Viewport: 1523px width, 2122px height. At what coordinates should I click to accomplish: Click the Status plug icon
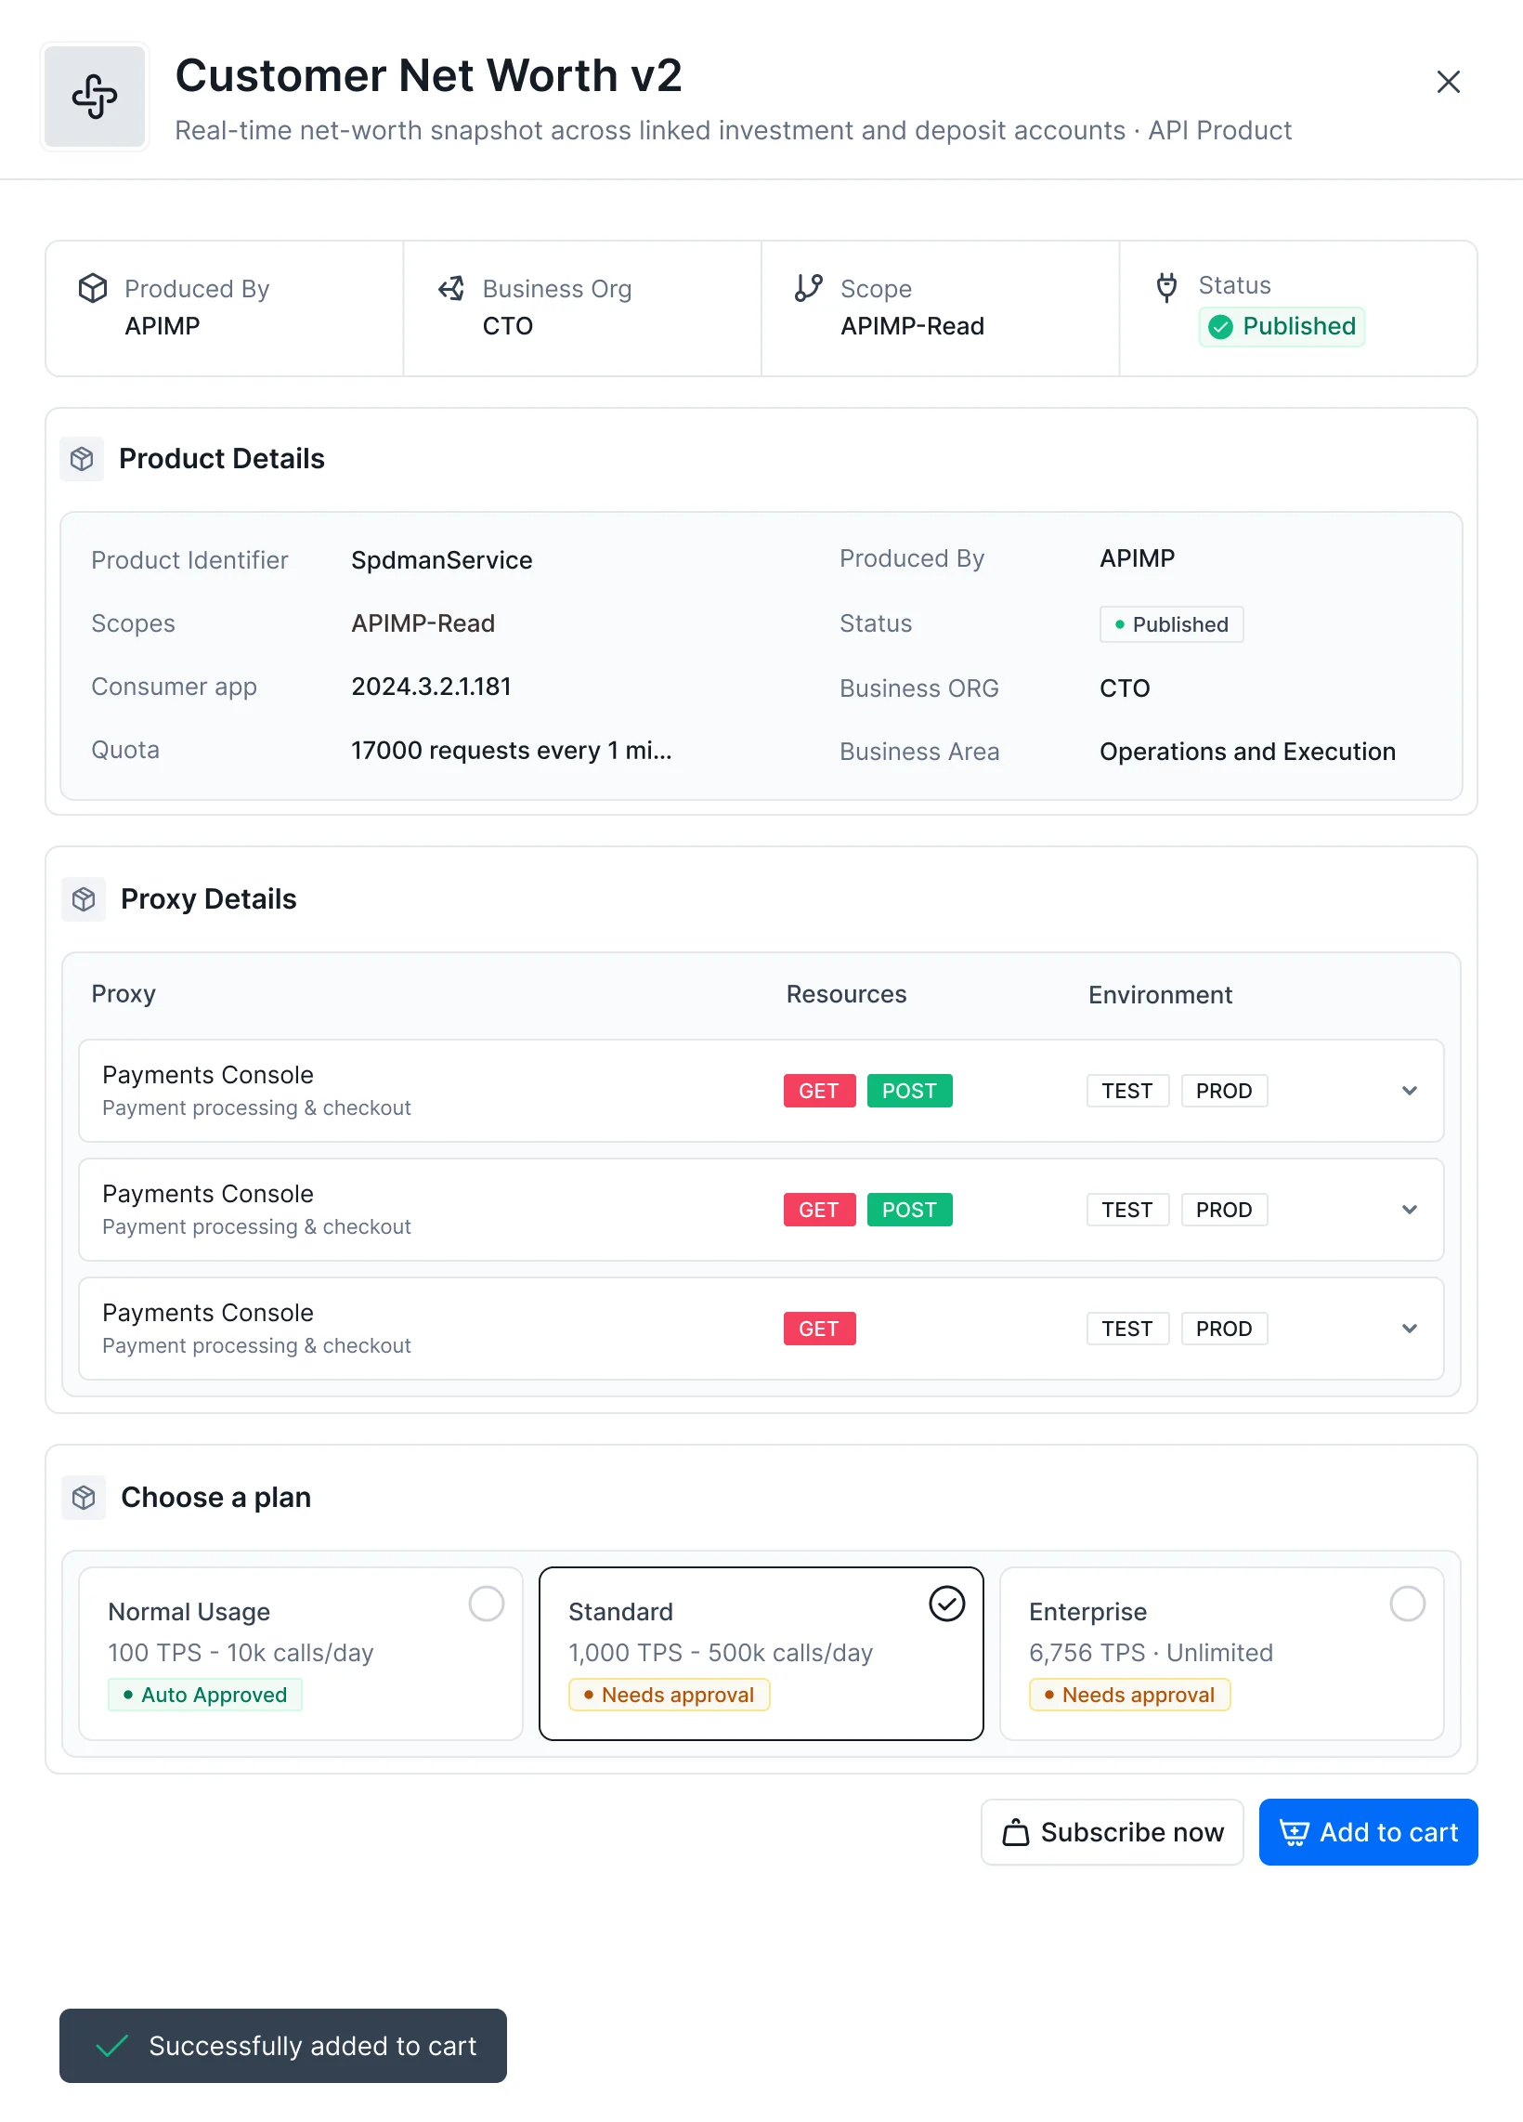[1165, 286]
